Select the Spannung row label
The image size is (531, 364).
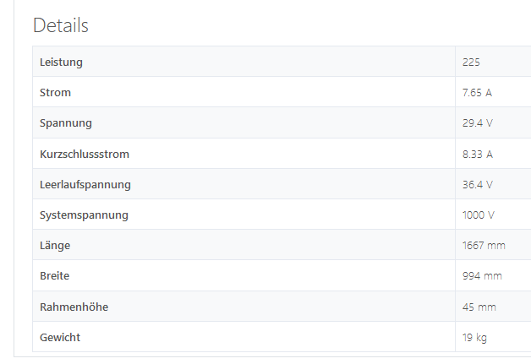(66, 123)
